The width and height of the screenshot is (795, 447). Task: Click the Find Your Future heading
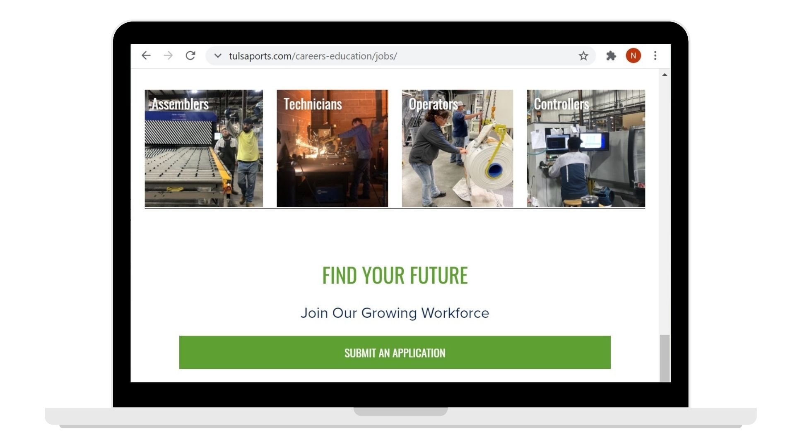pyautogui.click(x=395, y=275)
